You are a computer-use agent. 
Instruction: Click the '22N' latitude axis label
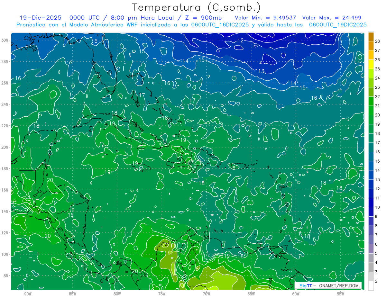(5, 126)
